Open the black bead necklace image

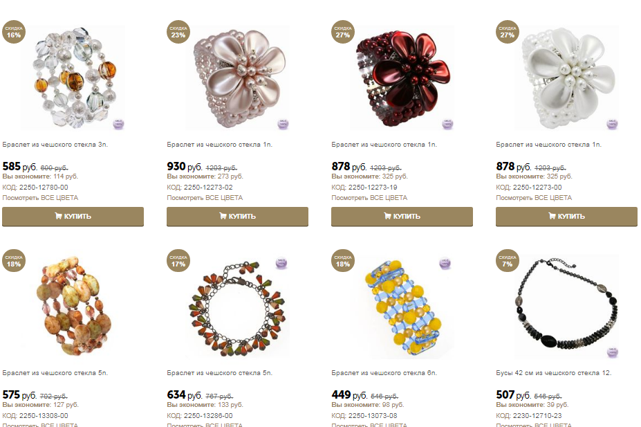(x=568, y=307)
